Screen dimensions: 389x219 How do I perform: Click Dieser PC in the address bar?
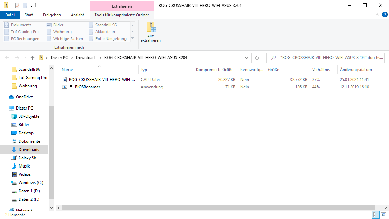59,57
